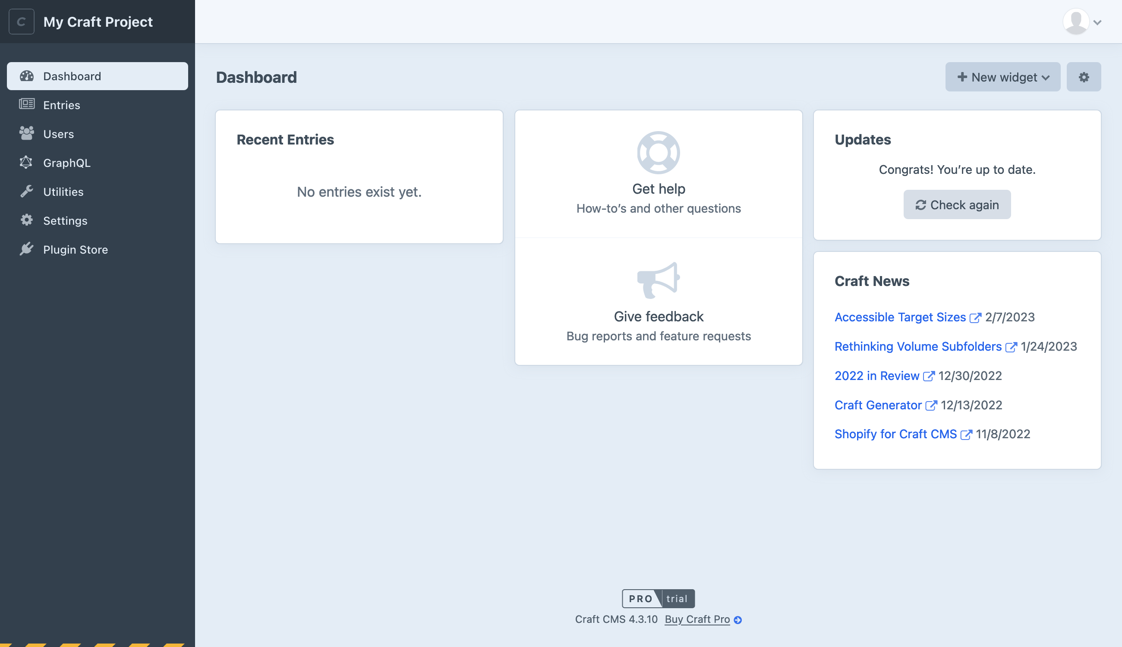Click the user avatar photo

(1076, 21)
